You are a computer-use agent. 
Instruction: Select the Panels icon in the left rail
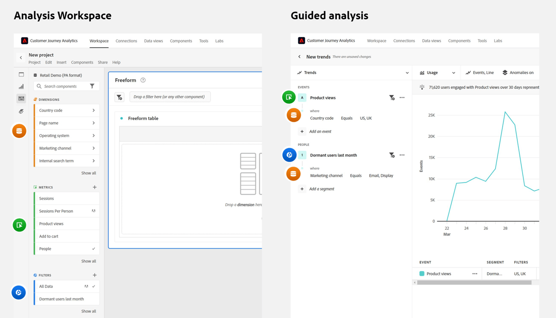click(x=21, y=74)
